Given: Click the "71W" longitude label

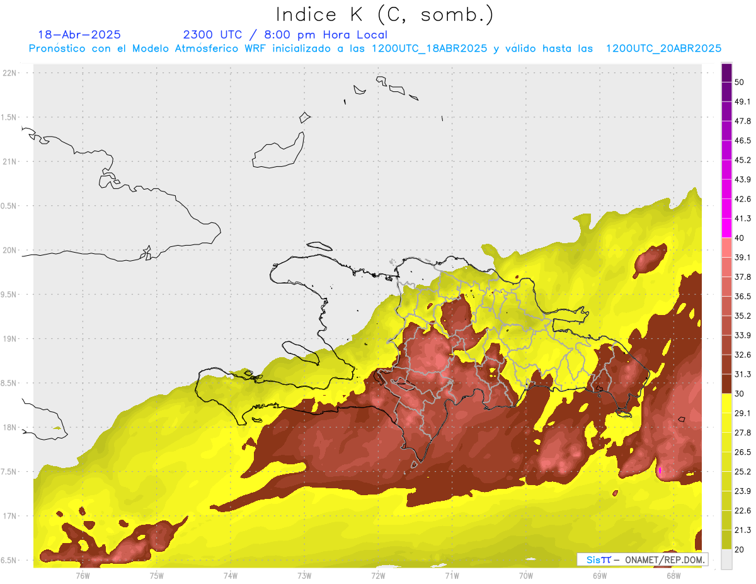Looking at the screenshot, I should coord(452,575).
